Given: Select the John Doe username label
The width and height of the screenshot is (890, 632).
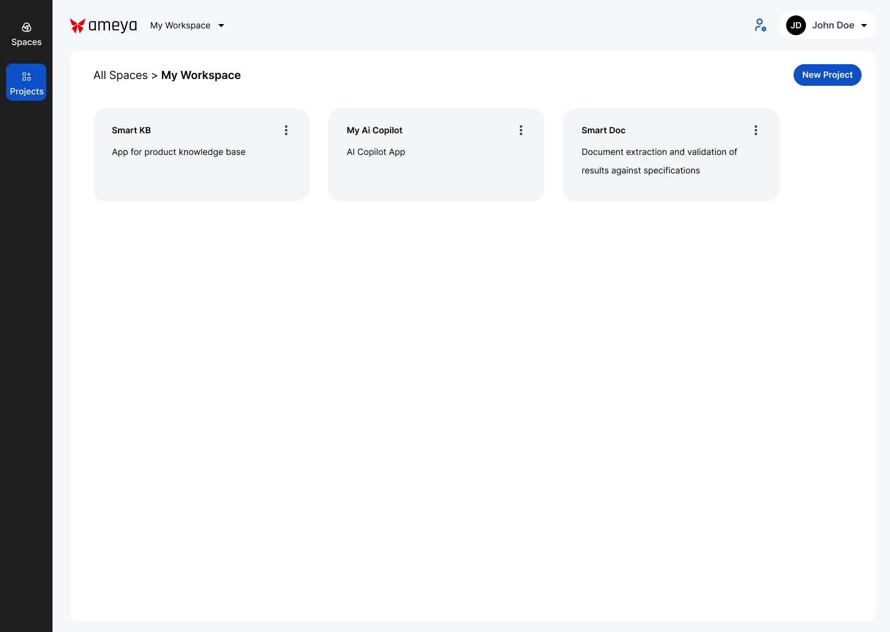Looking at the screenshot, I should coord(833,25).
